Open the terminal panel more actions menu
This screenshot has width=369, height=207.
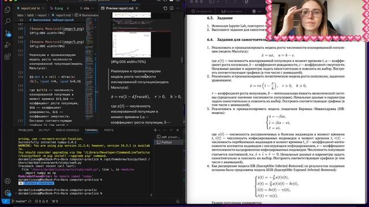coord(165,130)
